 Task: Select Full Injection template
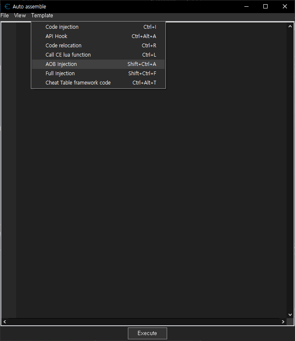[x=98, y=74]
